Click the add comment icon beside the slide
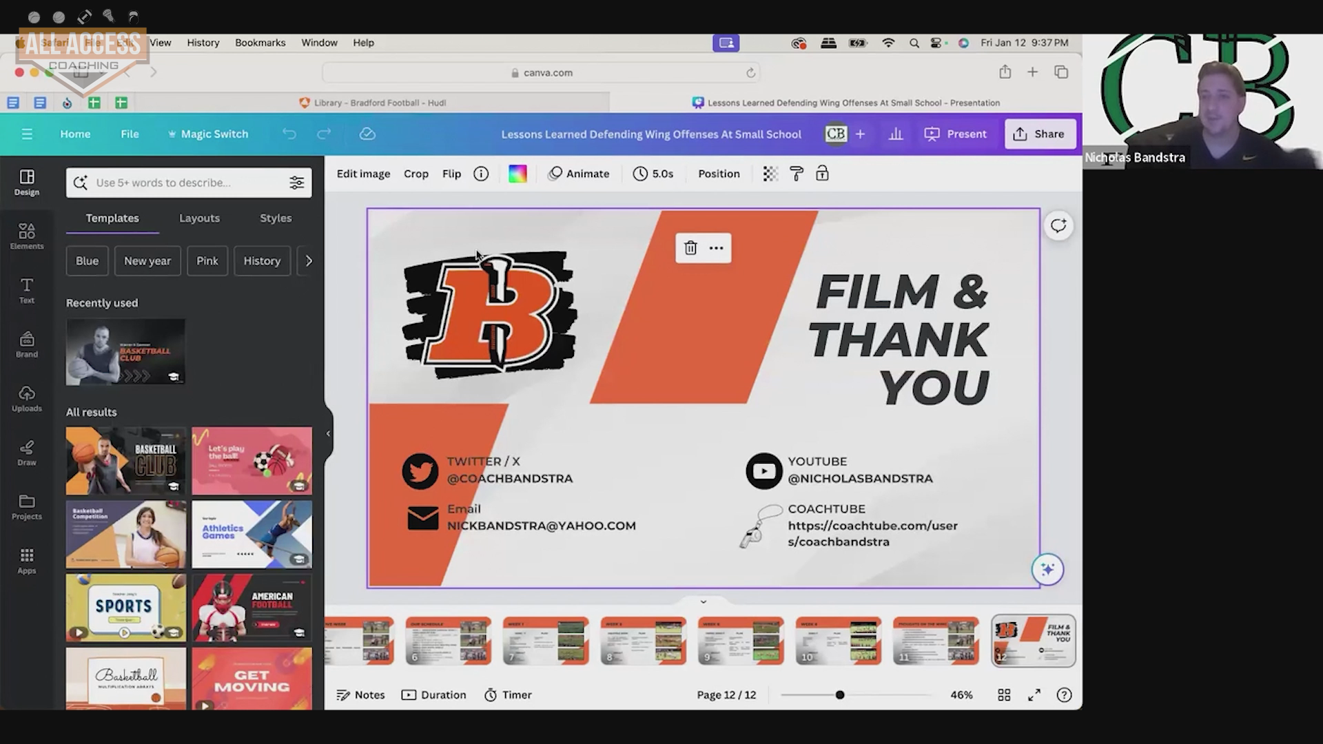Viewport: 1323px width, 744px height. [1058, 226]
